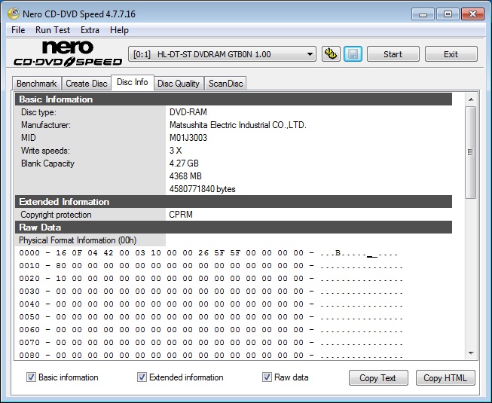
Task: Maximize the Nero CD-DVD Speed window
Action: coord(448,14)
